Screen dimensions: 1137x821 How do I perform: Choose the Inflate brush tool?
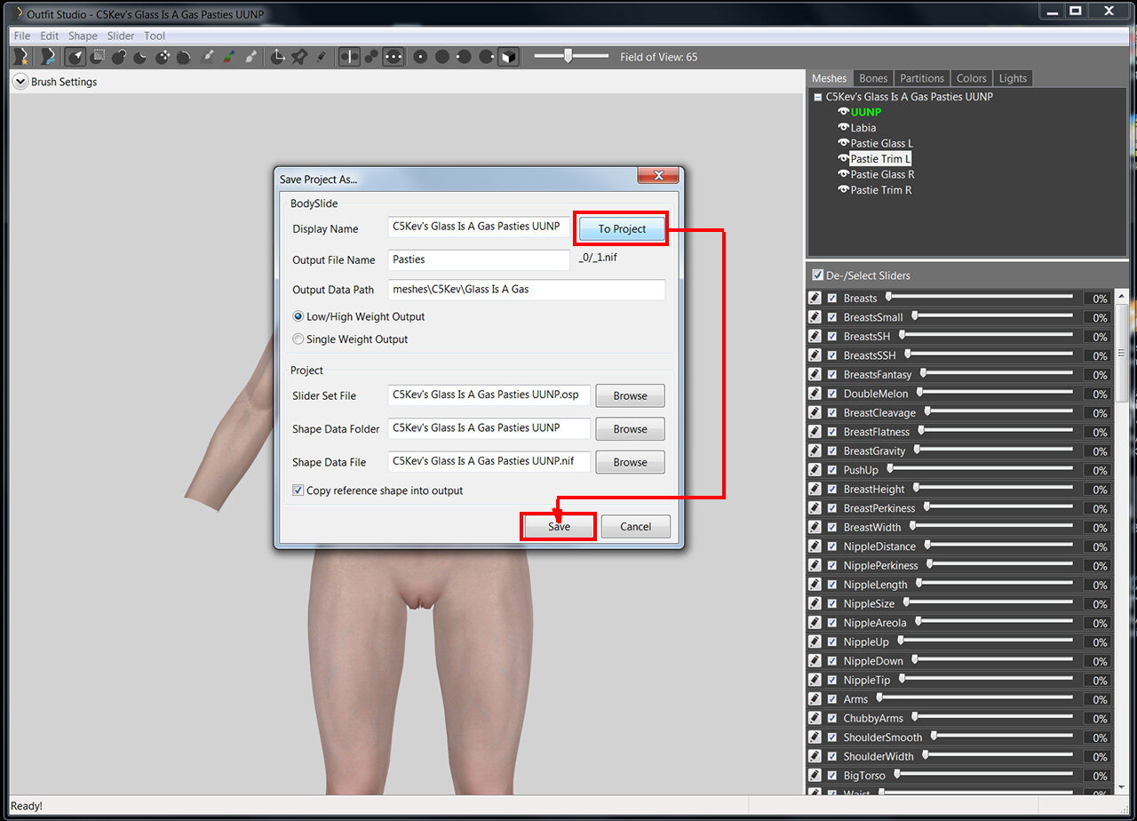(x=119, y=57)
